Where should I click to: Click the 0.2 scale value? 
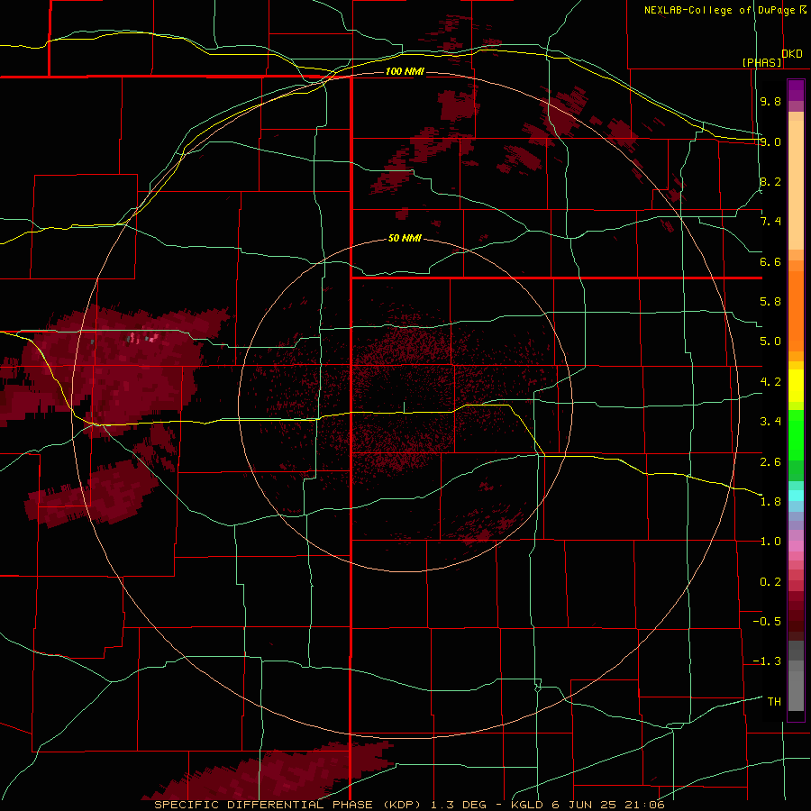point(770,581)
